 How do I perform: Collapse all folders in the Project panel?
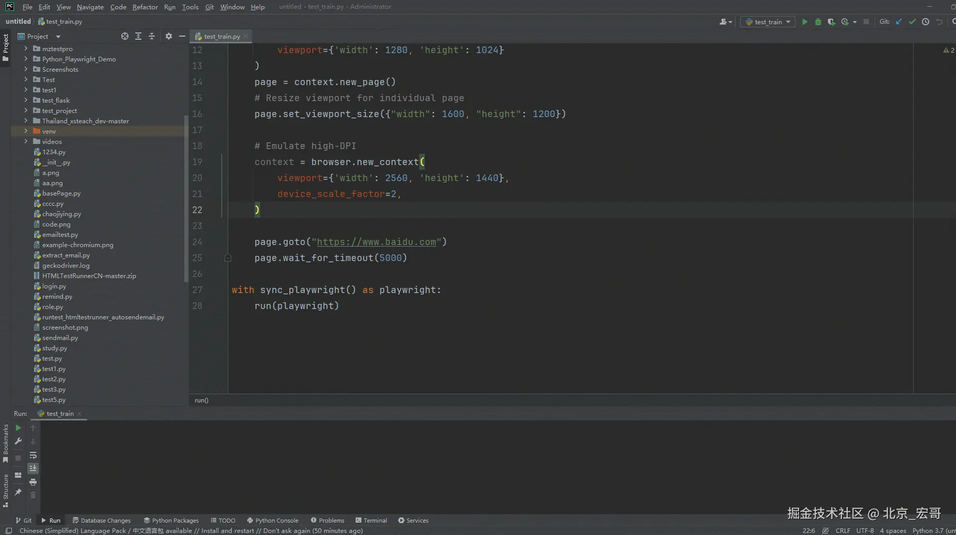pos(152,36)
